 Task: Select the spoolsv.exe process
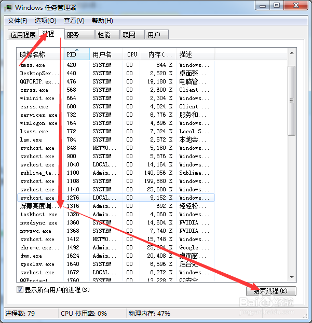(116, 264)
